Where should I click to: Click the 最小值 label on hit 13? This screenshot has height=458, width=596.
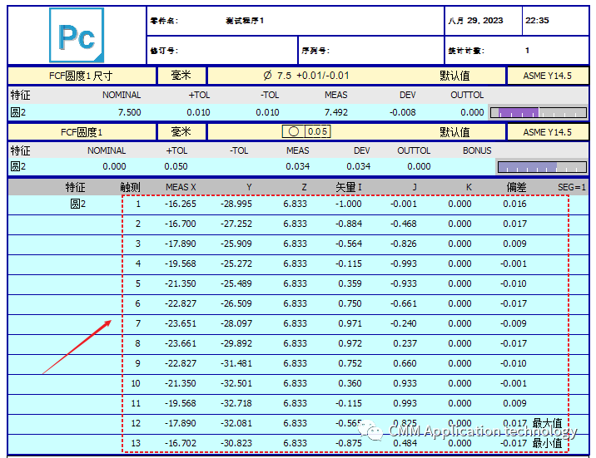548,443
